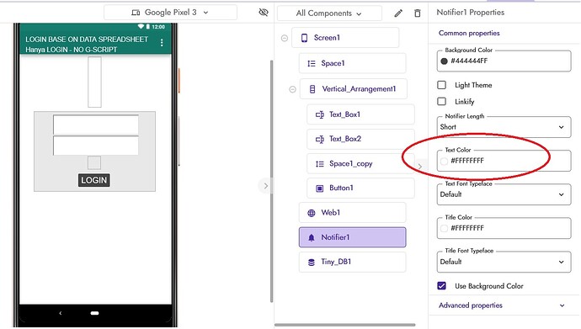Select Space1_copy in the component tree
The height and width of the screenshot is (329, 581).
coord(360,163)
